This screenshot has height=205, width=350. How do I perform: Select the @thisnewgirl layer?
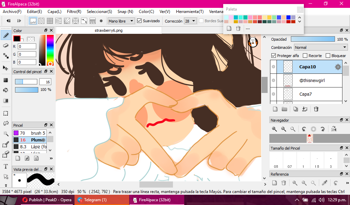pyautogui.click(x=309, y=81)
